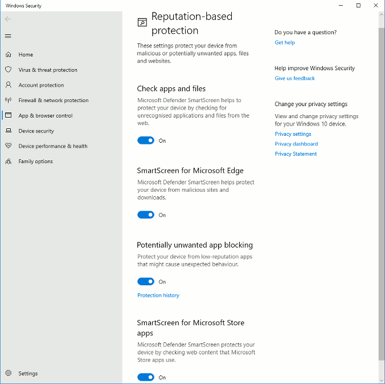Click the back arrow icon
The width and height of the screenshot is (385, 384).
(8, 19)
